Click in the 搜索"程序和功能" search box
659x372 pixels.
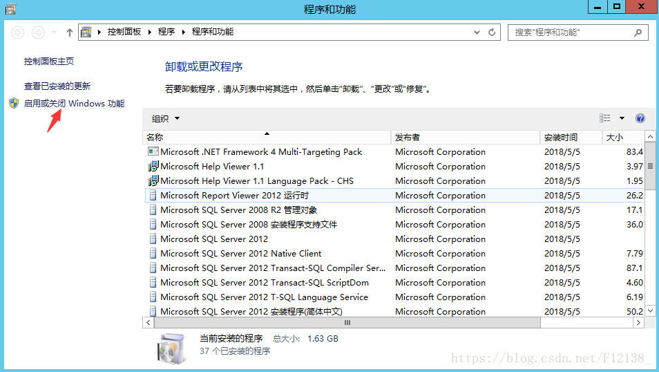(570, 32)
